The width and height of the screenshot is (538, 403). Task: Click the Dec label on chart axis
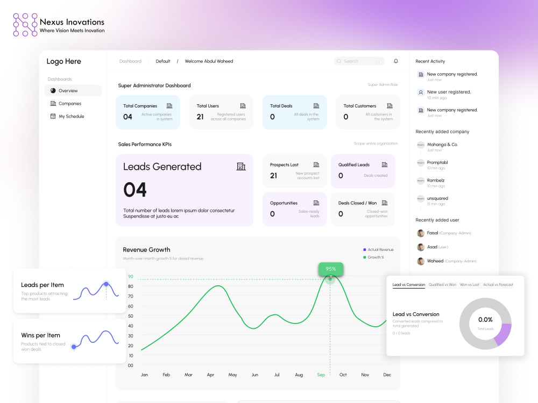coord(387,375)
